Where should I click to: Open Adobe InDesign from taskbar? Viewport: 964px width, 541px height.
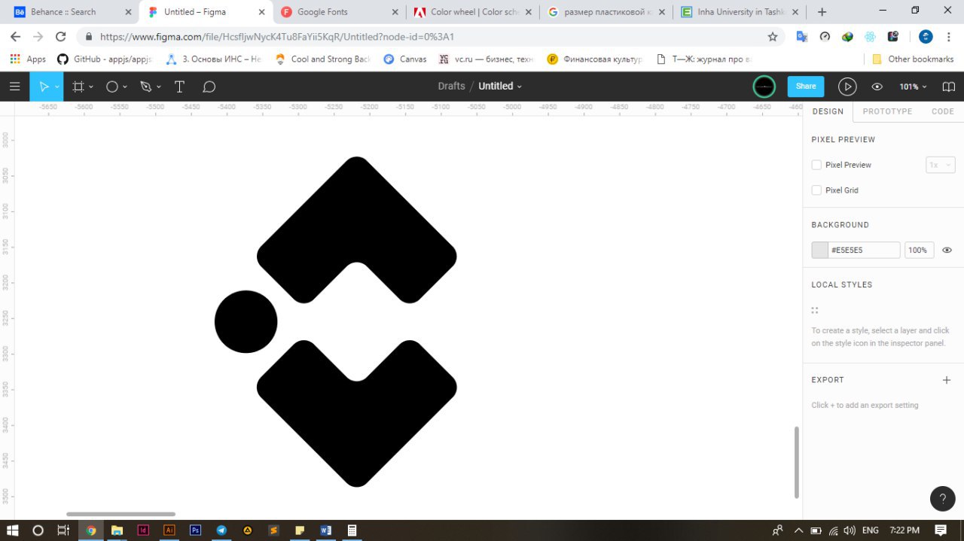click(x=143, y=530)
